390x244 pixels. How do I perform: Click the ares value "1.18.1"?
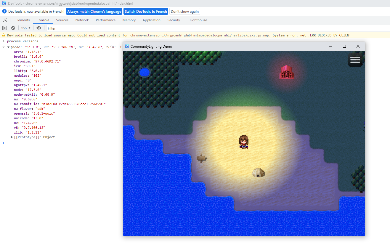pos(33,52)
